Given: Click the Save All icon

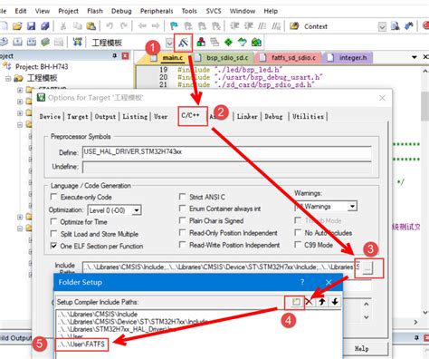Looking at the screenshot, I should coord(45,26).
